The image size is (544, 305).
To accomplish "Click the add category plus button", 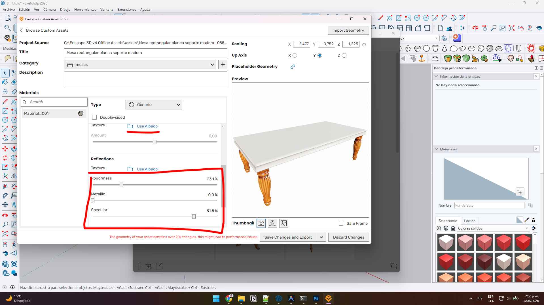I will point(223,64).
